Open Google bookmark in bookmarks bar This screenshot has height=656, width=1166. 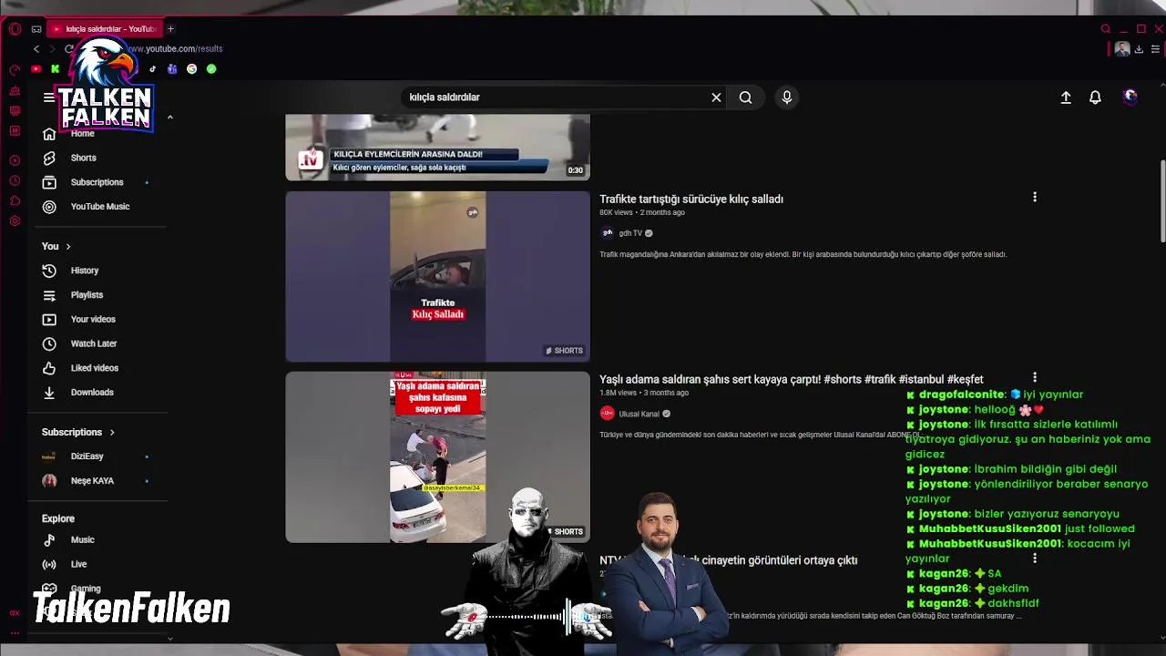pos(191,69)
